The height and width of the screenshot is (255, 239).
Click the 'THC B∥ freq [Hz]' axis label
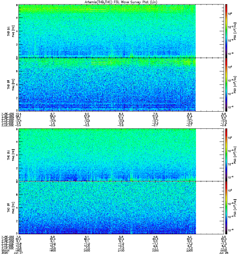pyautogui.click(x=11, y=208)
